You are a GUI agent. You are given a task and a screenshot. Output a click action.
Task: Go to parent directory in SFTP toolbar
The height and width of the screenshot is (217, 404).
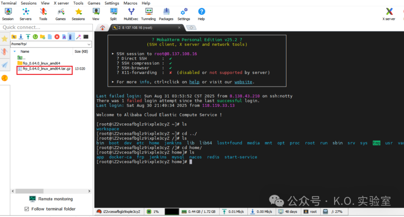pyautogui.click(x=14, y=37)
